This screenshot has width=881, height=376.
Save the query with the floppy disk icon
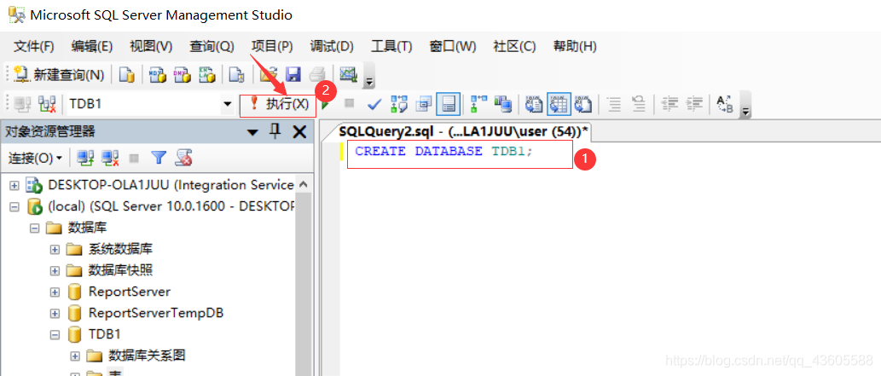click(293, 75)
